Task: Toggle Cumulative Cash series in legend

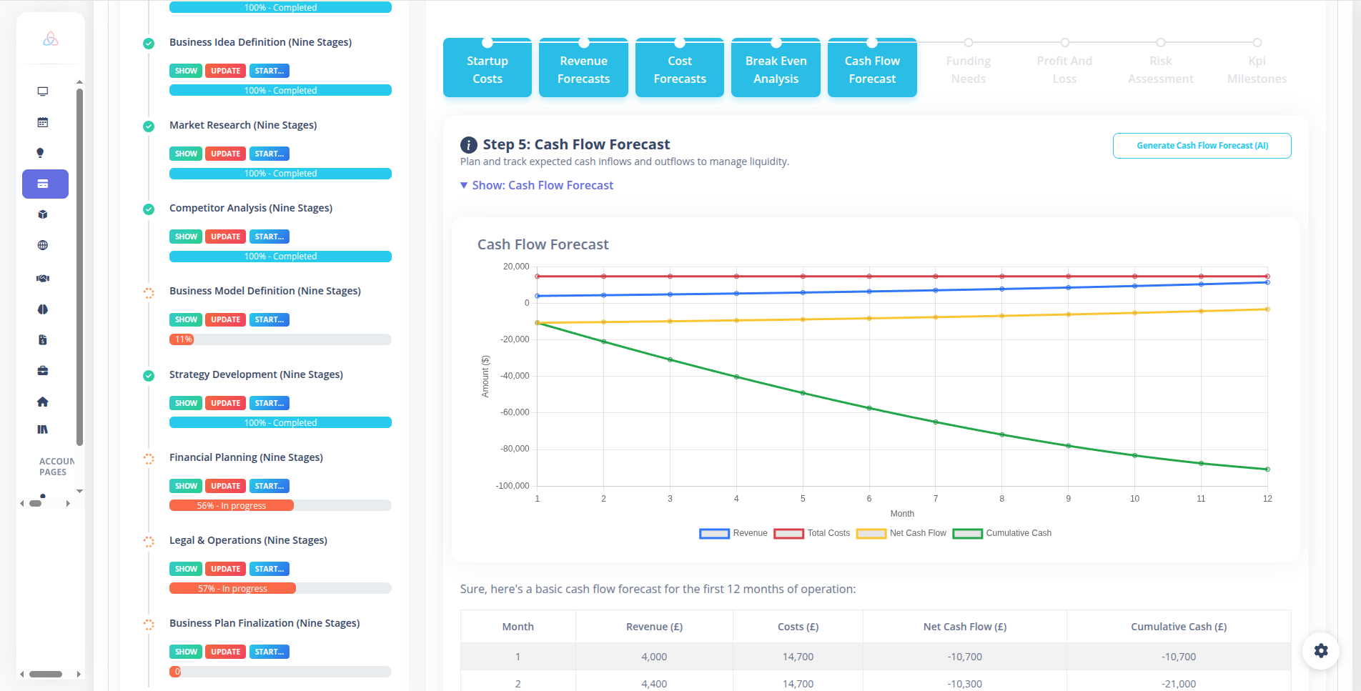Action: [1002, 533]
